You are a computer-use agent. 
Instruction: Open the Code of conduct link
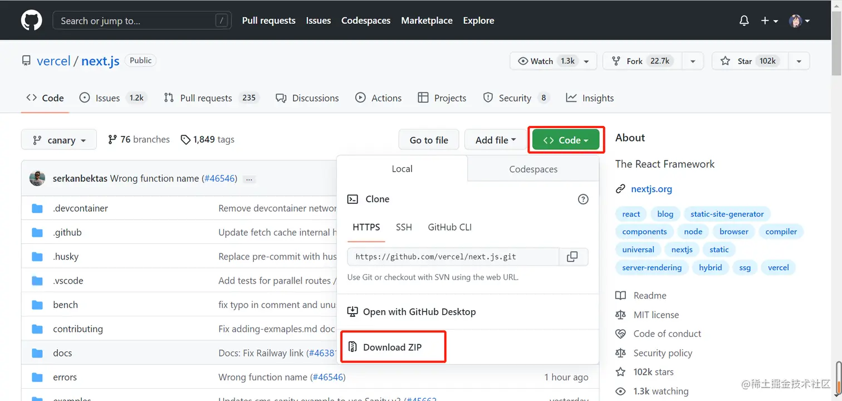point(667,334)
